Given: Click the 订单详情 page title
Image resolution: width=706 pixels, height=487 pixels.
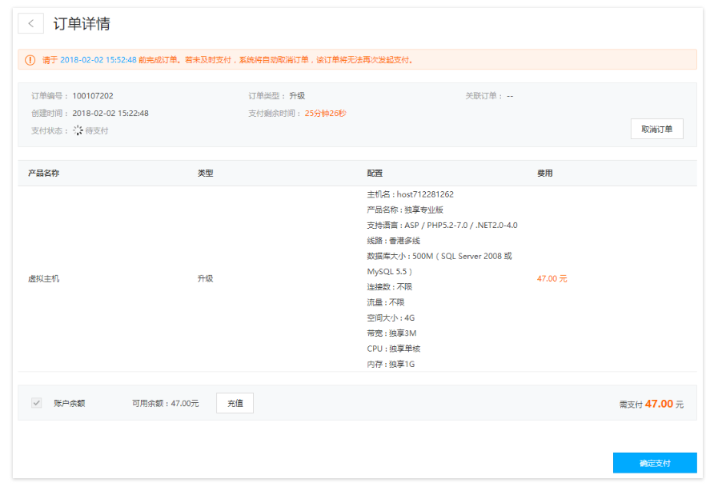Looking at the screenshot, I should pyautogui.click(x=82, y=24).
